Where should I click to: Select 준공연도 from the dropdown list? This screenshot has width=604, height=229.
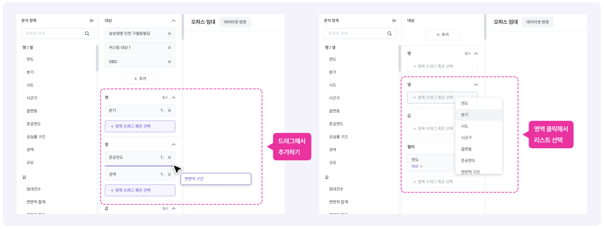[x=468, y=160]
